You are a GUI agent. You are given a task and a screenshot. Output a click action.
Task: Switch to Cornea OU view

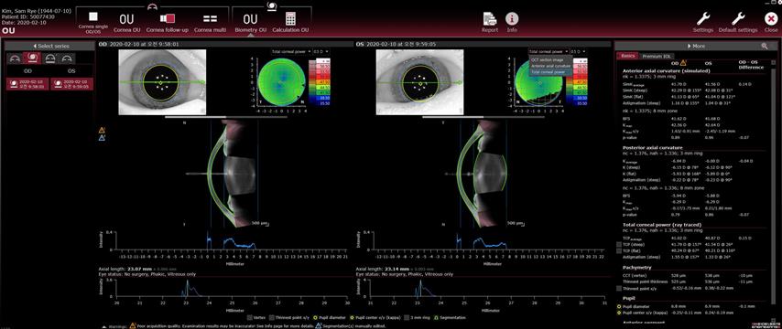(126, 22)
